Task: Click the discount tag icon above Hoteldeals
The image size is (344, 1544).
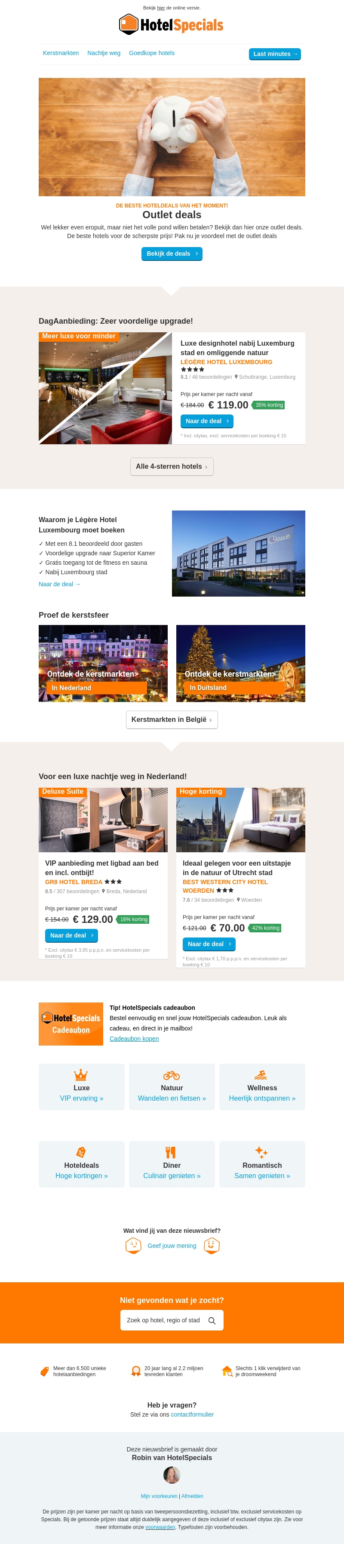Action: pyautogui.click(x=81, y=1152)
